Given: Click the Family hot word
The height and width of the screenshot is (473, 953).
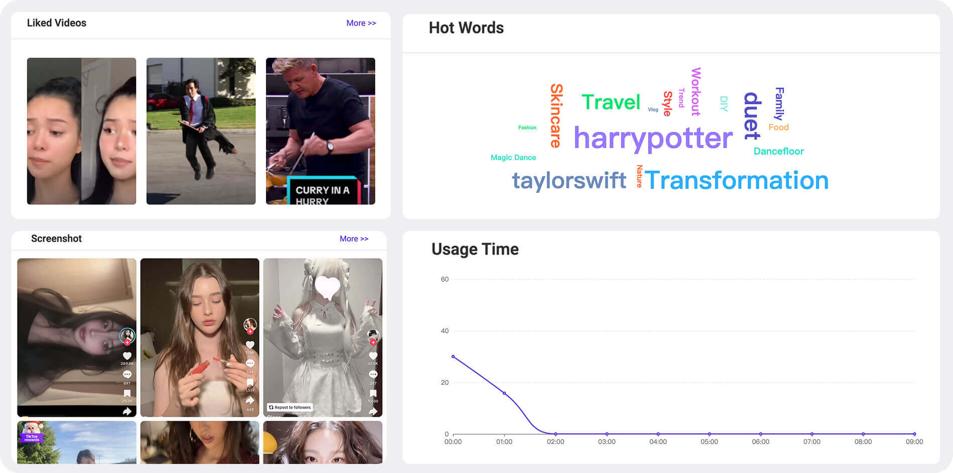Looking at the screenshot, I should [x=779, y=104].
